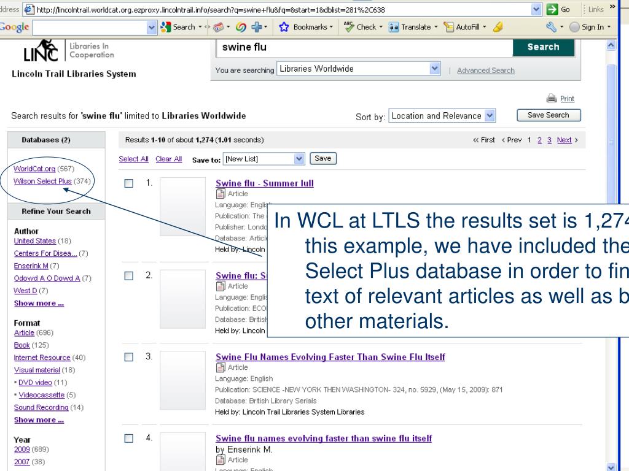Viewport: 629px width, 471px height.
Task: Go to the Next results page
Action: click(564, 140)
